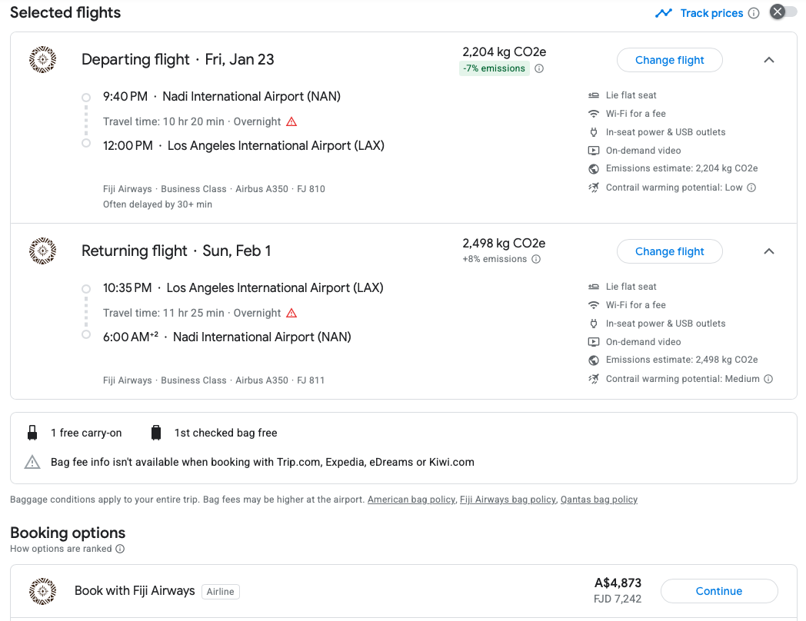Click Change flight for the returning flight
806x621 pixels.
click(x=669, y=251)
